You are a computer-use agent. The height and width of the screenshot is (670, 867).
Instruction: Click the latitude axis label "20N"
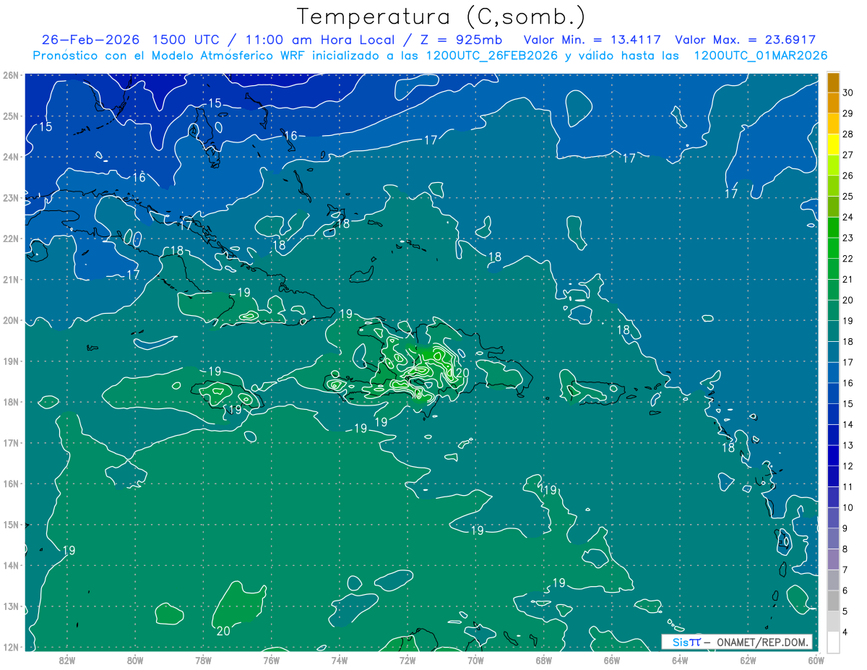11,320
